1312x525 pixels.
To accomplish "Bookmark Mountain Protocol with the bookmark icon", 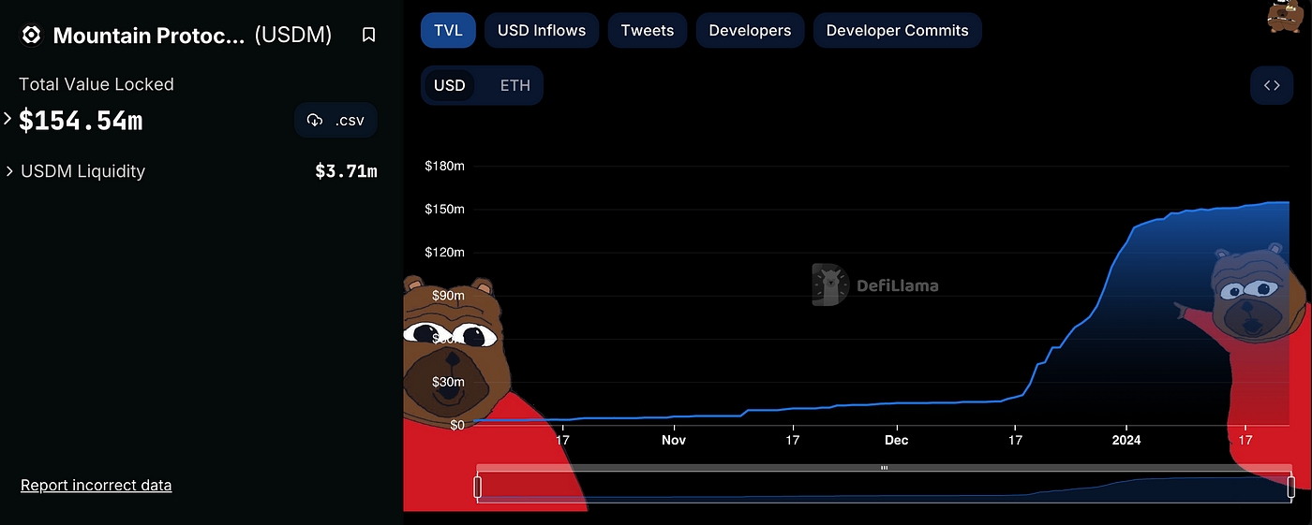I will 369,35.
